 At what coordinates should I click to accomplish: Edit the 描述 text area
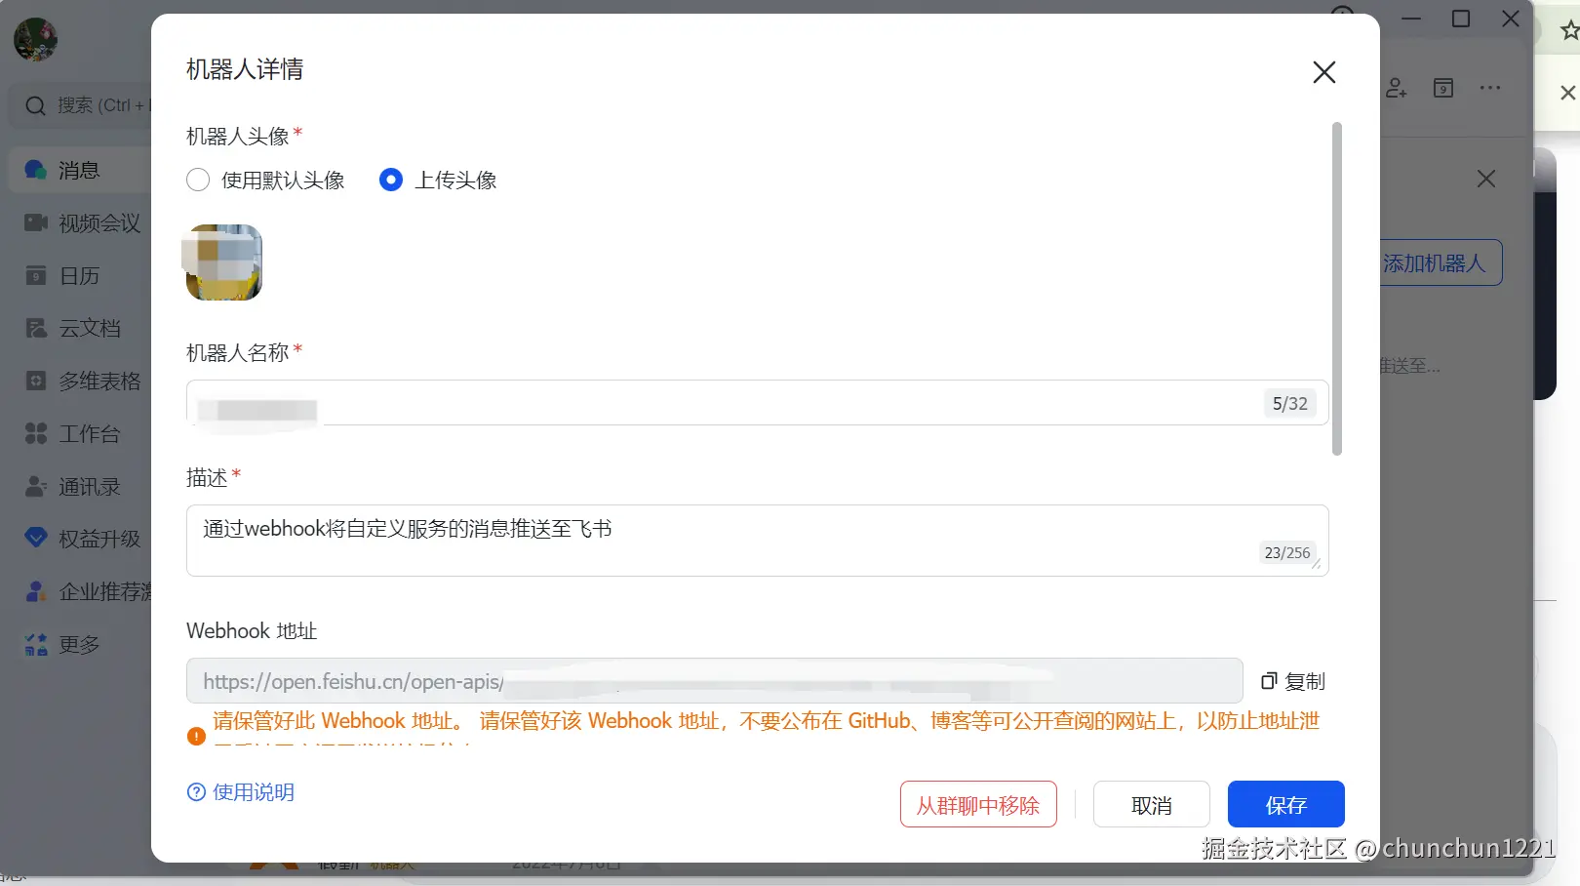pos(757,541)
